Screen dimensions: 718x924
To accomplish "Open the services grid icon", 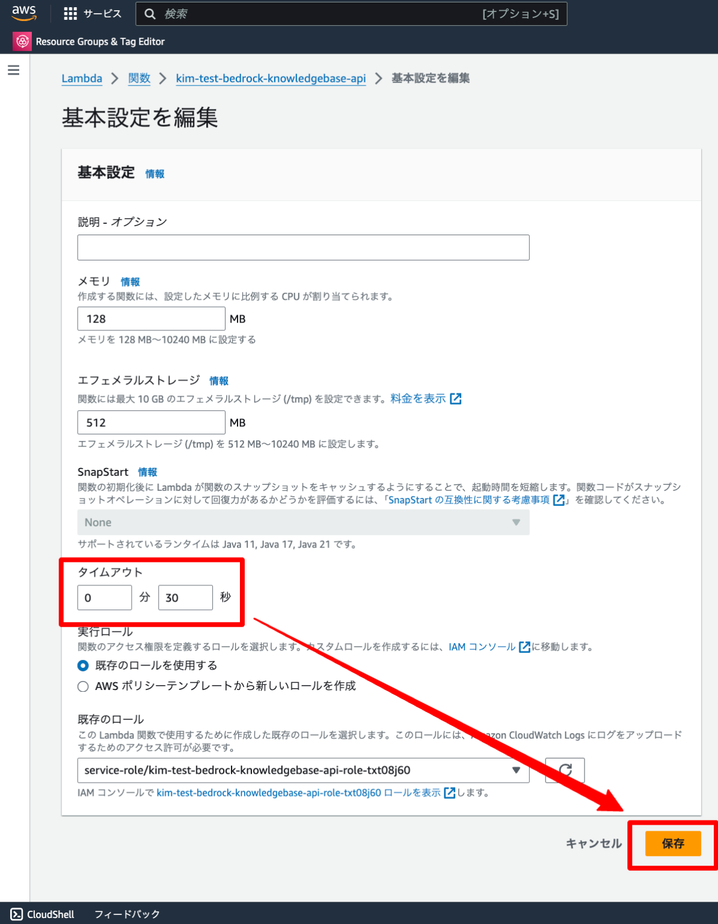I will pyautogui.click(x=70, y=13).
